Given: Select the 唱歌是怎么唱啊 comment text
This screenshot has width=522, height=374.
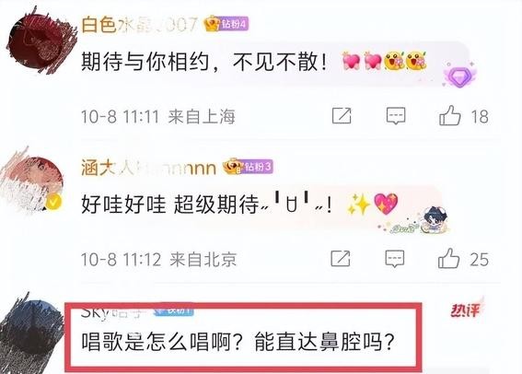Looking at the screenshot, I should (x=238, y=342).
